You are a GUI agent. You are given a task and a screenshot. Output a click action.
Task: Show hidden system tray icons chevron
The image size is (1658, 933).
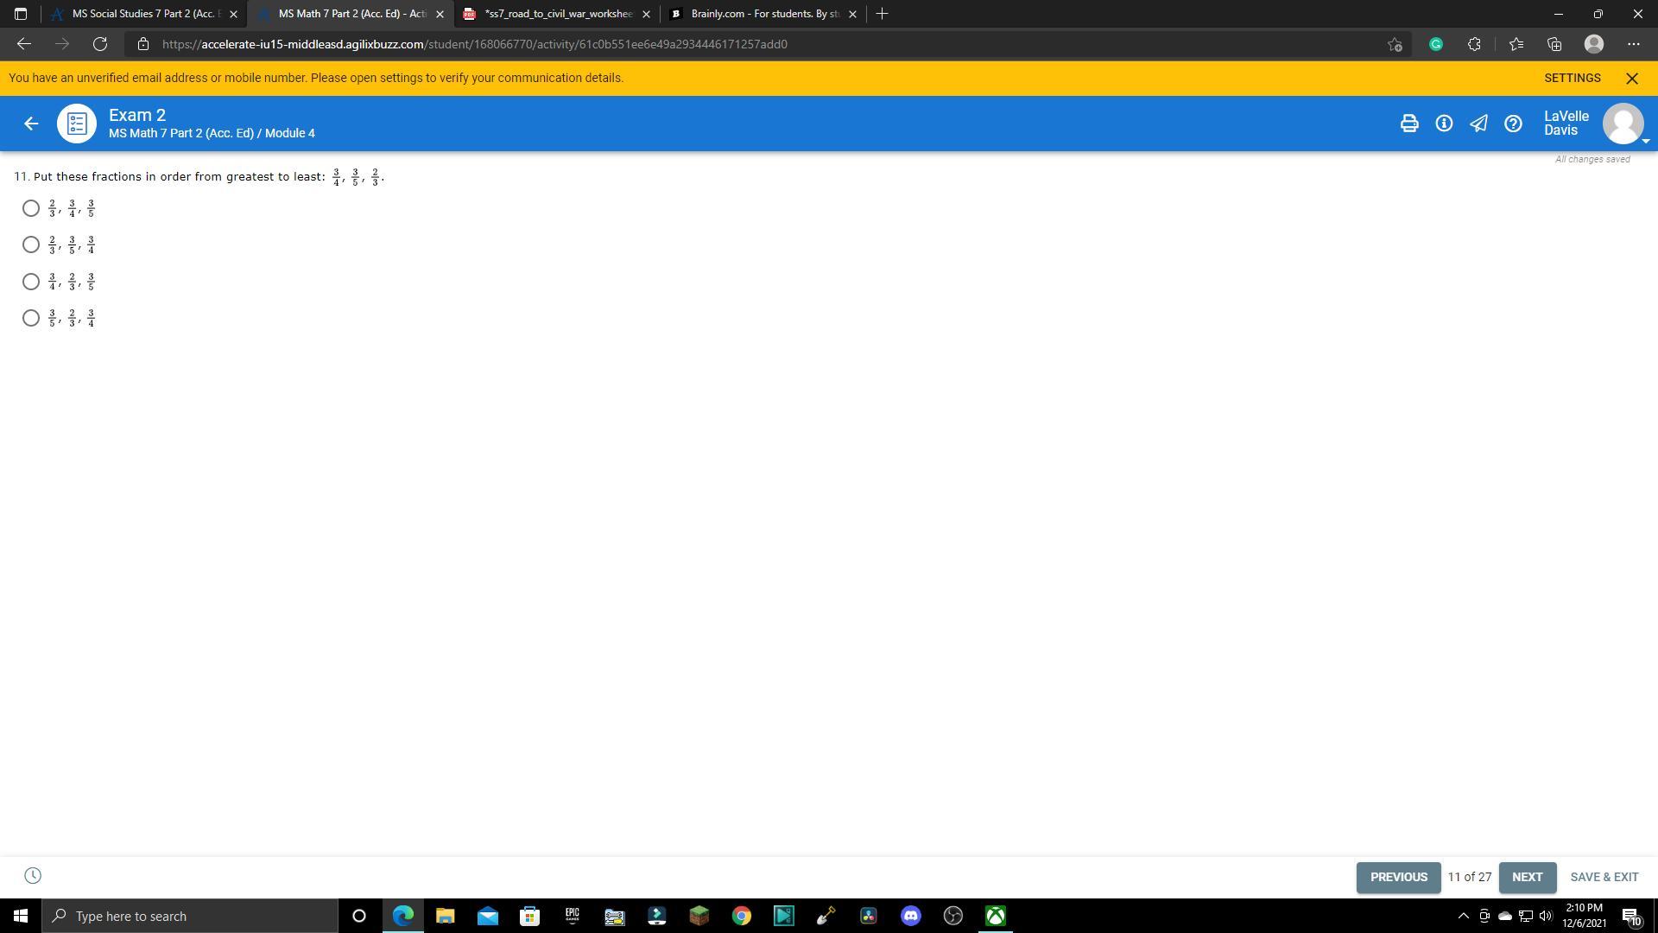click(x=1463, y=916)
